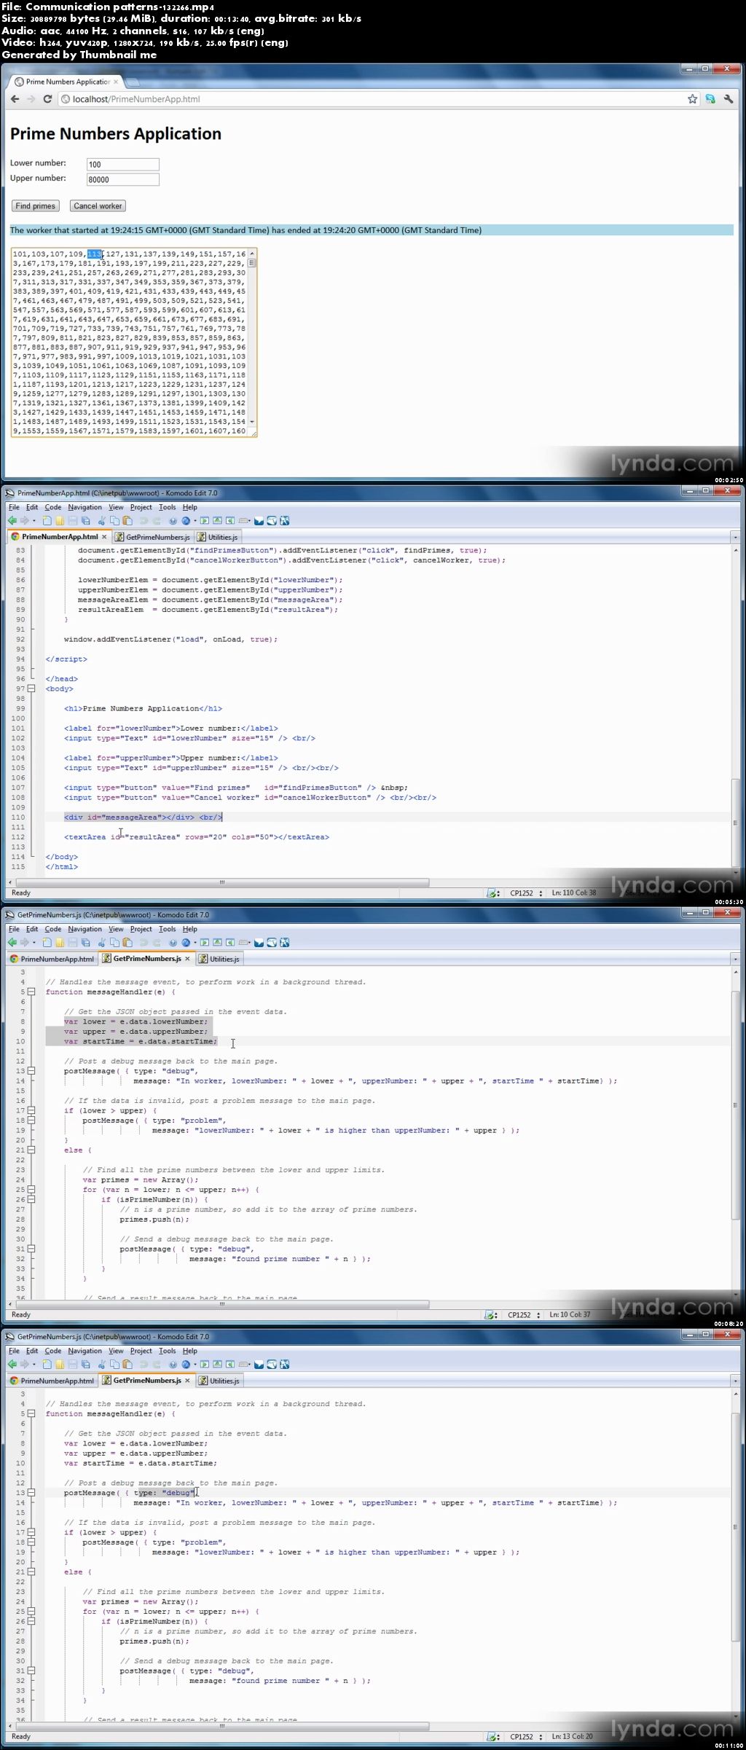Image resolution: width=746 pixels, height=1750 pixels.
Task: Reload the localhost PrimeNumberApp page in Chrome
Action: tap(47, 98)
